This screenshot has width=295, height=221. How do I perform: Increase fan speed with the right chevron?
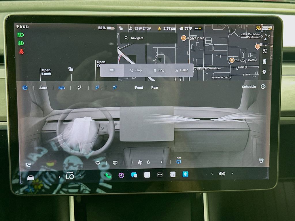tap(161, 162)
